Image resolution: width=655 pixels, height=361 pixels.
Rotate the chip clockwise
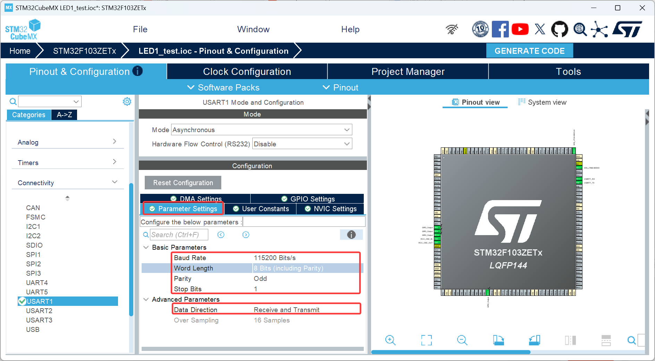click(x=498, y=340)
